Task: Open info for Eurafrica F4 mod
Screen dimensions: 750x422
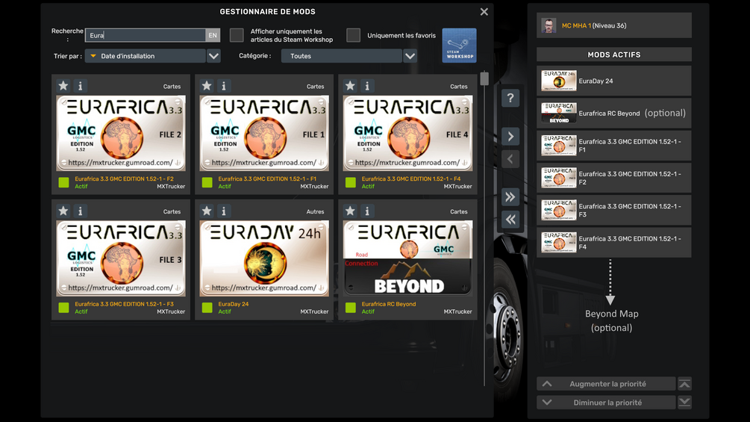Action: tap(367, 86)
